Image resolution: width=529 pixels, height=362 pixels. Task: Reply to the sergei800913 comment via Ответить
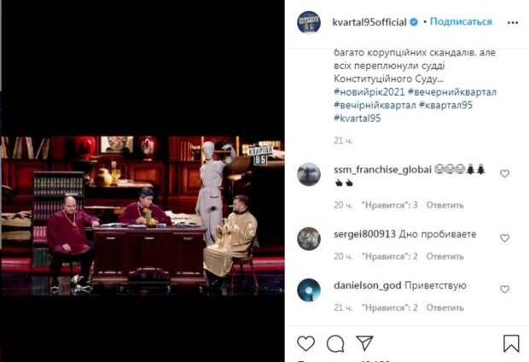coord(445,257)
